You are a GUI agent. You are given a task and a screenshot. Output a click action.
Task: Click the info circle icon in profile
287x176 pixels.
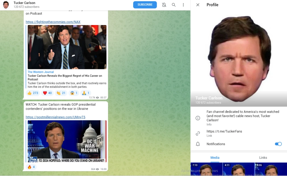(198, 118)
